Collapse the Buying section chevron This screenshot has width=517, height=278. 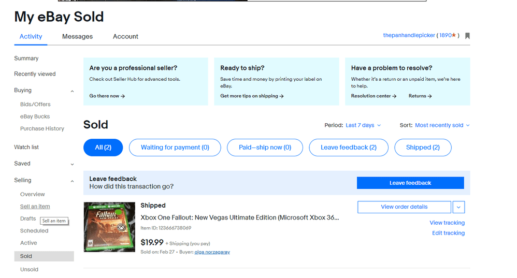click(72, 91)
